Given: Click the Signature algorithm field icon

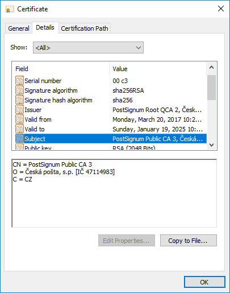Looking at the screenshot, I should point(19,90).
